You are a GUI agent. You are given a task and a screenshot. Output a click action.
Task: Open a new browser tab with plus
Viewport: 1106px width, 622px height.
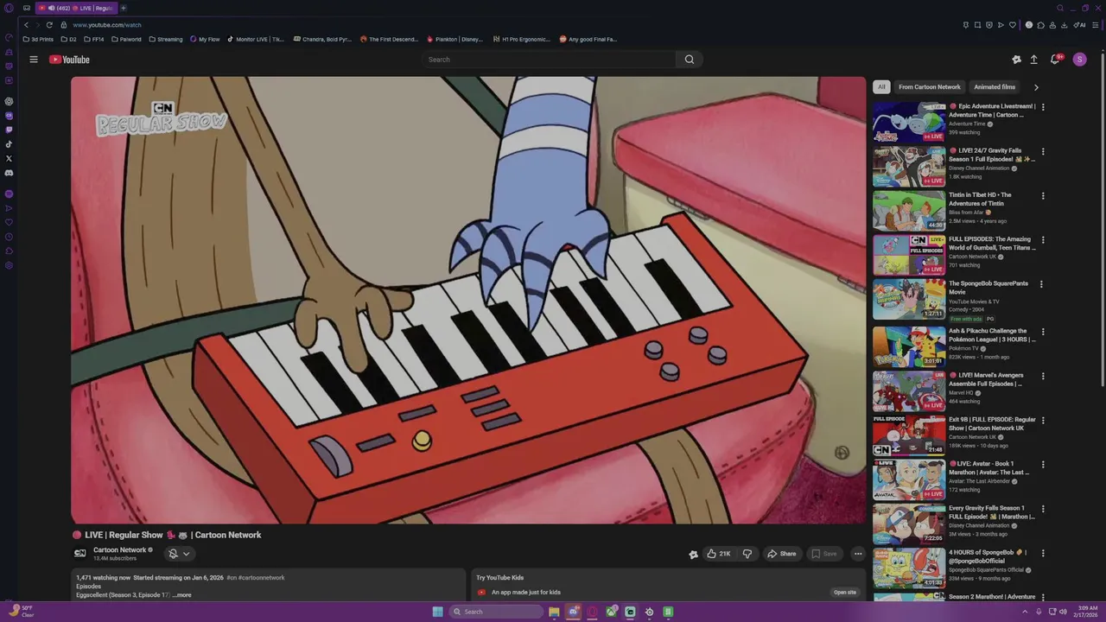click(123, 8)
